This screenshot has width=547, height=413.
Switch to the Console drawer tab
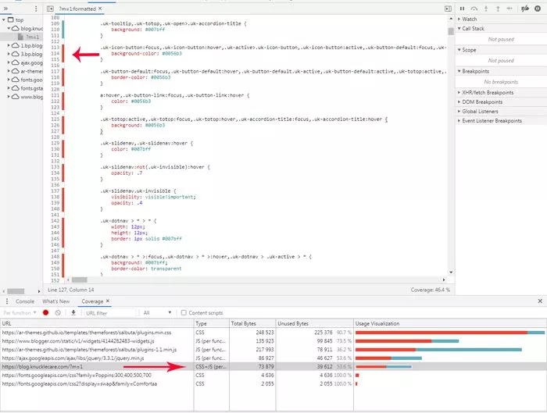point(25,301)
